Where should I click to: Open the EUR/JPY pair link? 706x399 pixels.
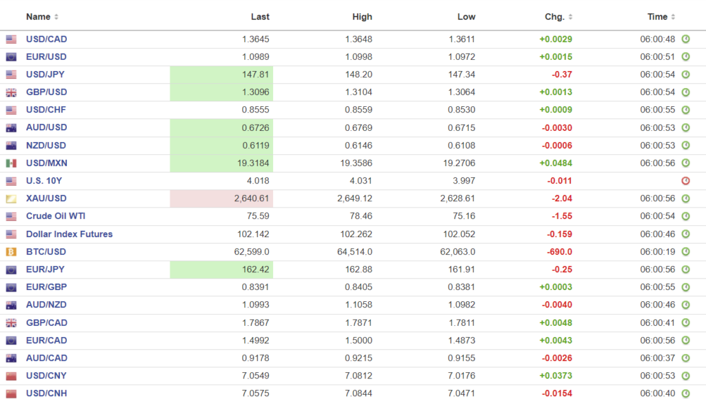coord(46,269)
